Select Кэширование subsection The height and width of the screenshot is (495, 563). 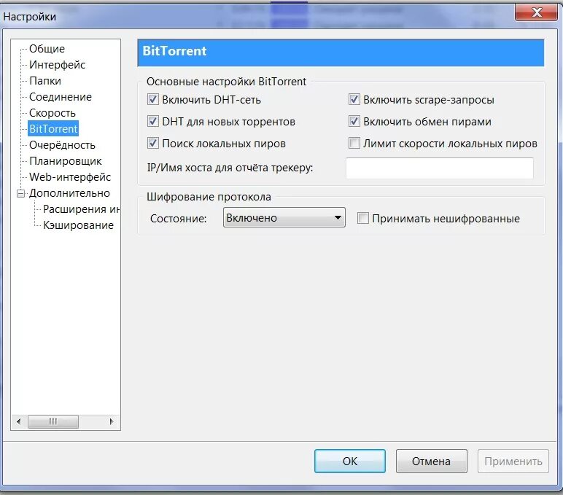coord(78,225)
